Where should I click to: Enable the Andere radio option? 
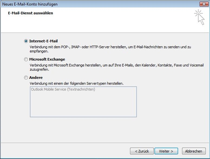tap(26, 78)
